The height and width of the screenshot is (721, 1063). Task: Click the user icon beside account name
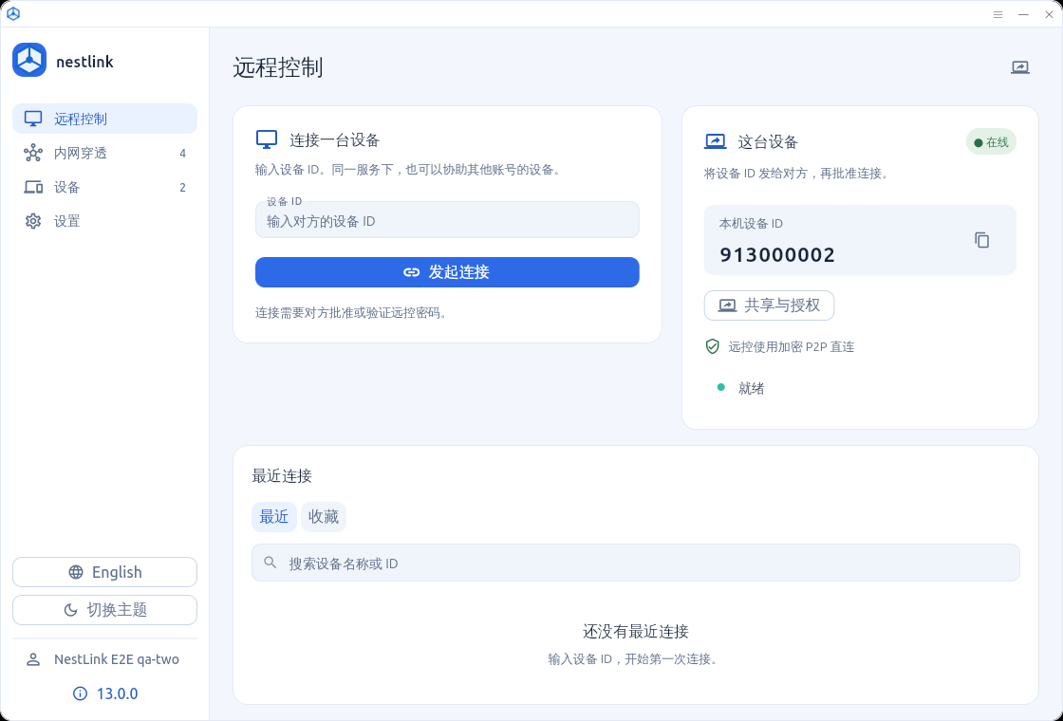[x=32, y=659]
